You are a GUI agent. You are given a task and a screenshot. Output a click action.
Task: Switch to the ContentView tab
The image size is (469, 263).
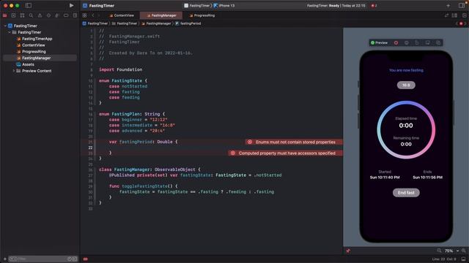122,15
